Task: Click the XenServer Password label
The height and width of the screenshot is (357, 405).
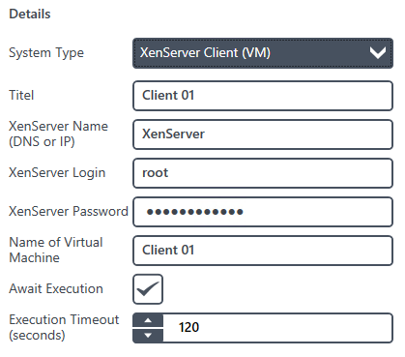Action: pyautogui.click(x=69, y=211)
